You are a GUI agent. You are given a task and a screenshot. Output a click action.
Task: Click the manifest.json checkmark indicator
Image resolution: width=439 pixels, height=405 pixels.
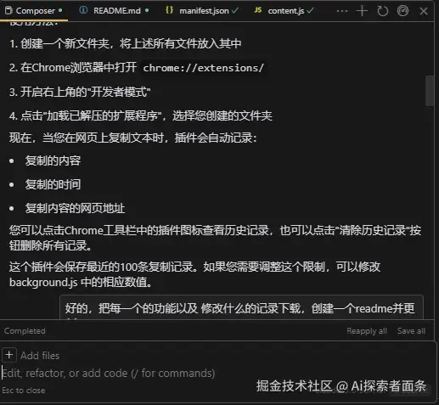pyautogui.click(x=234, y=10)
